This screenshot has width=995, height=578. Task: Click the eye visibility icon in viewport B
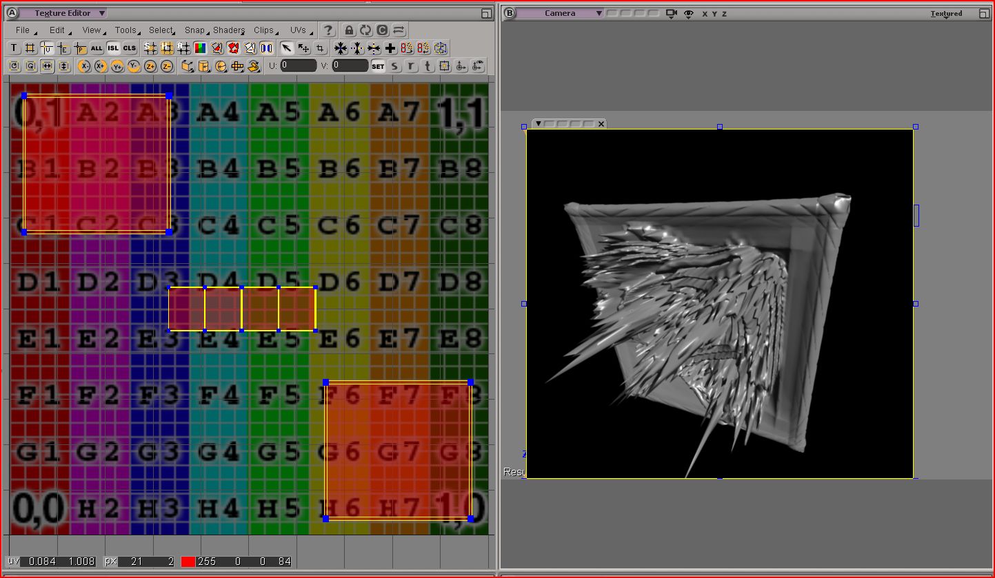click(688, 13)
